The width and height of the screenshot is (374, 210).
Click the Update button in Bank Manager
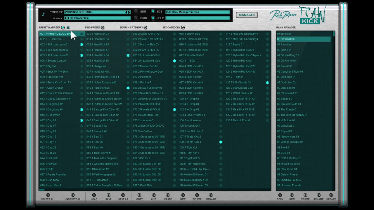(x=331, y=195)
